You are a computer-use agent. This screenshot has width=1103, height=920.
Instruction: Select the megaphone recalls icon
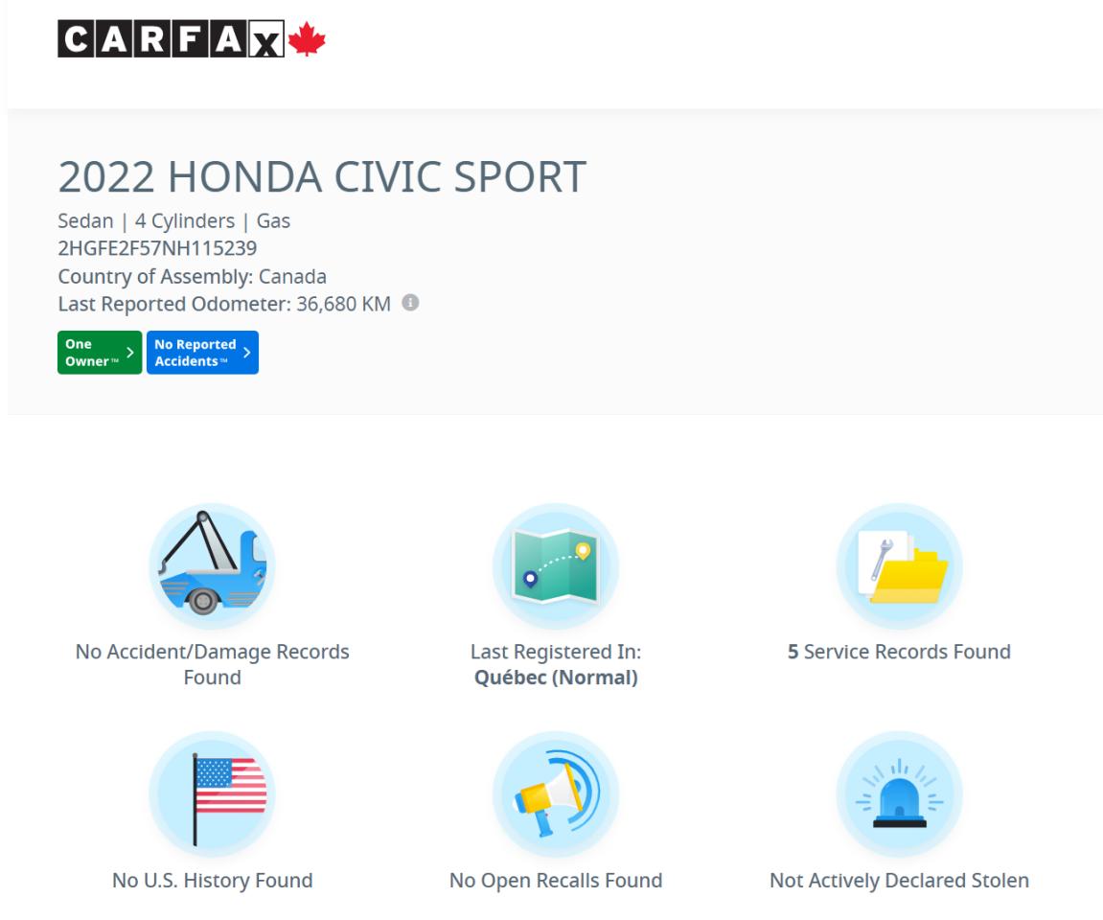point(556,794)
